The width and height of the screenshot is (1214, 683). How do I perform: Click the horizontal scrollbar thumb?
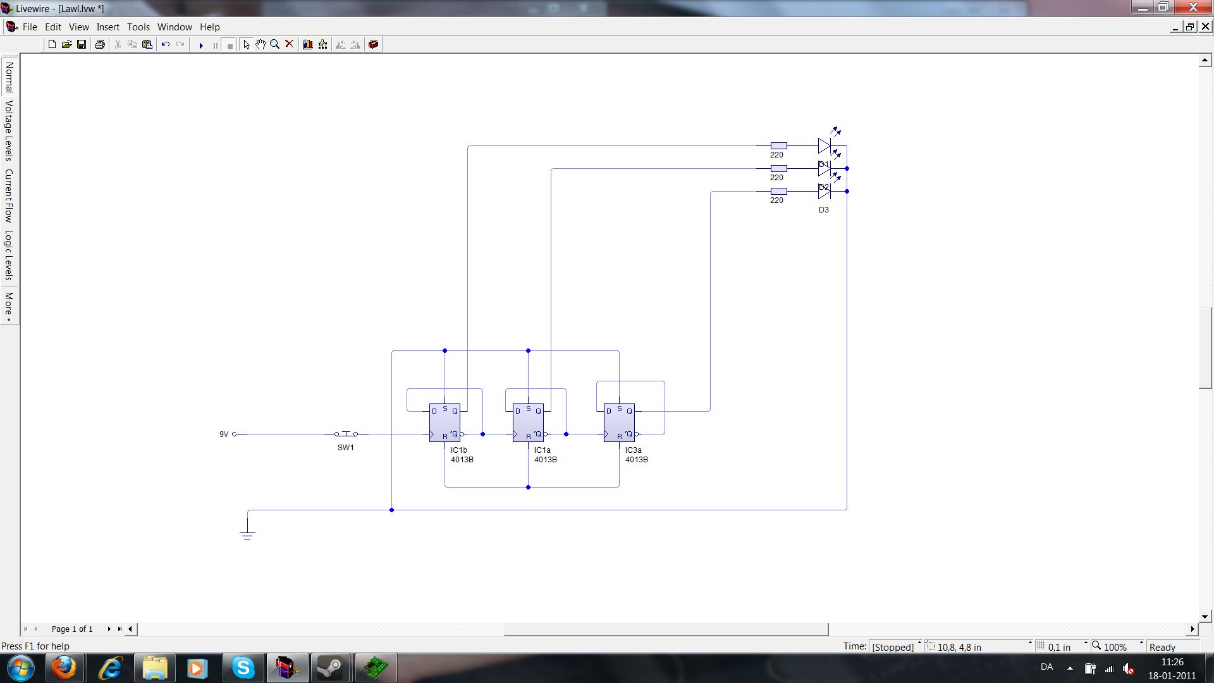tap(666, 629)
